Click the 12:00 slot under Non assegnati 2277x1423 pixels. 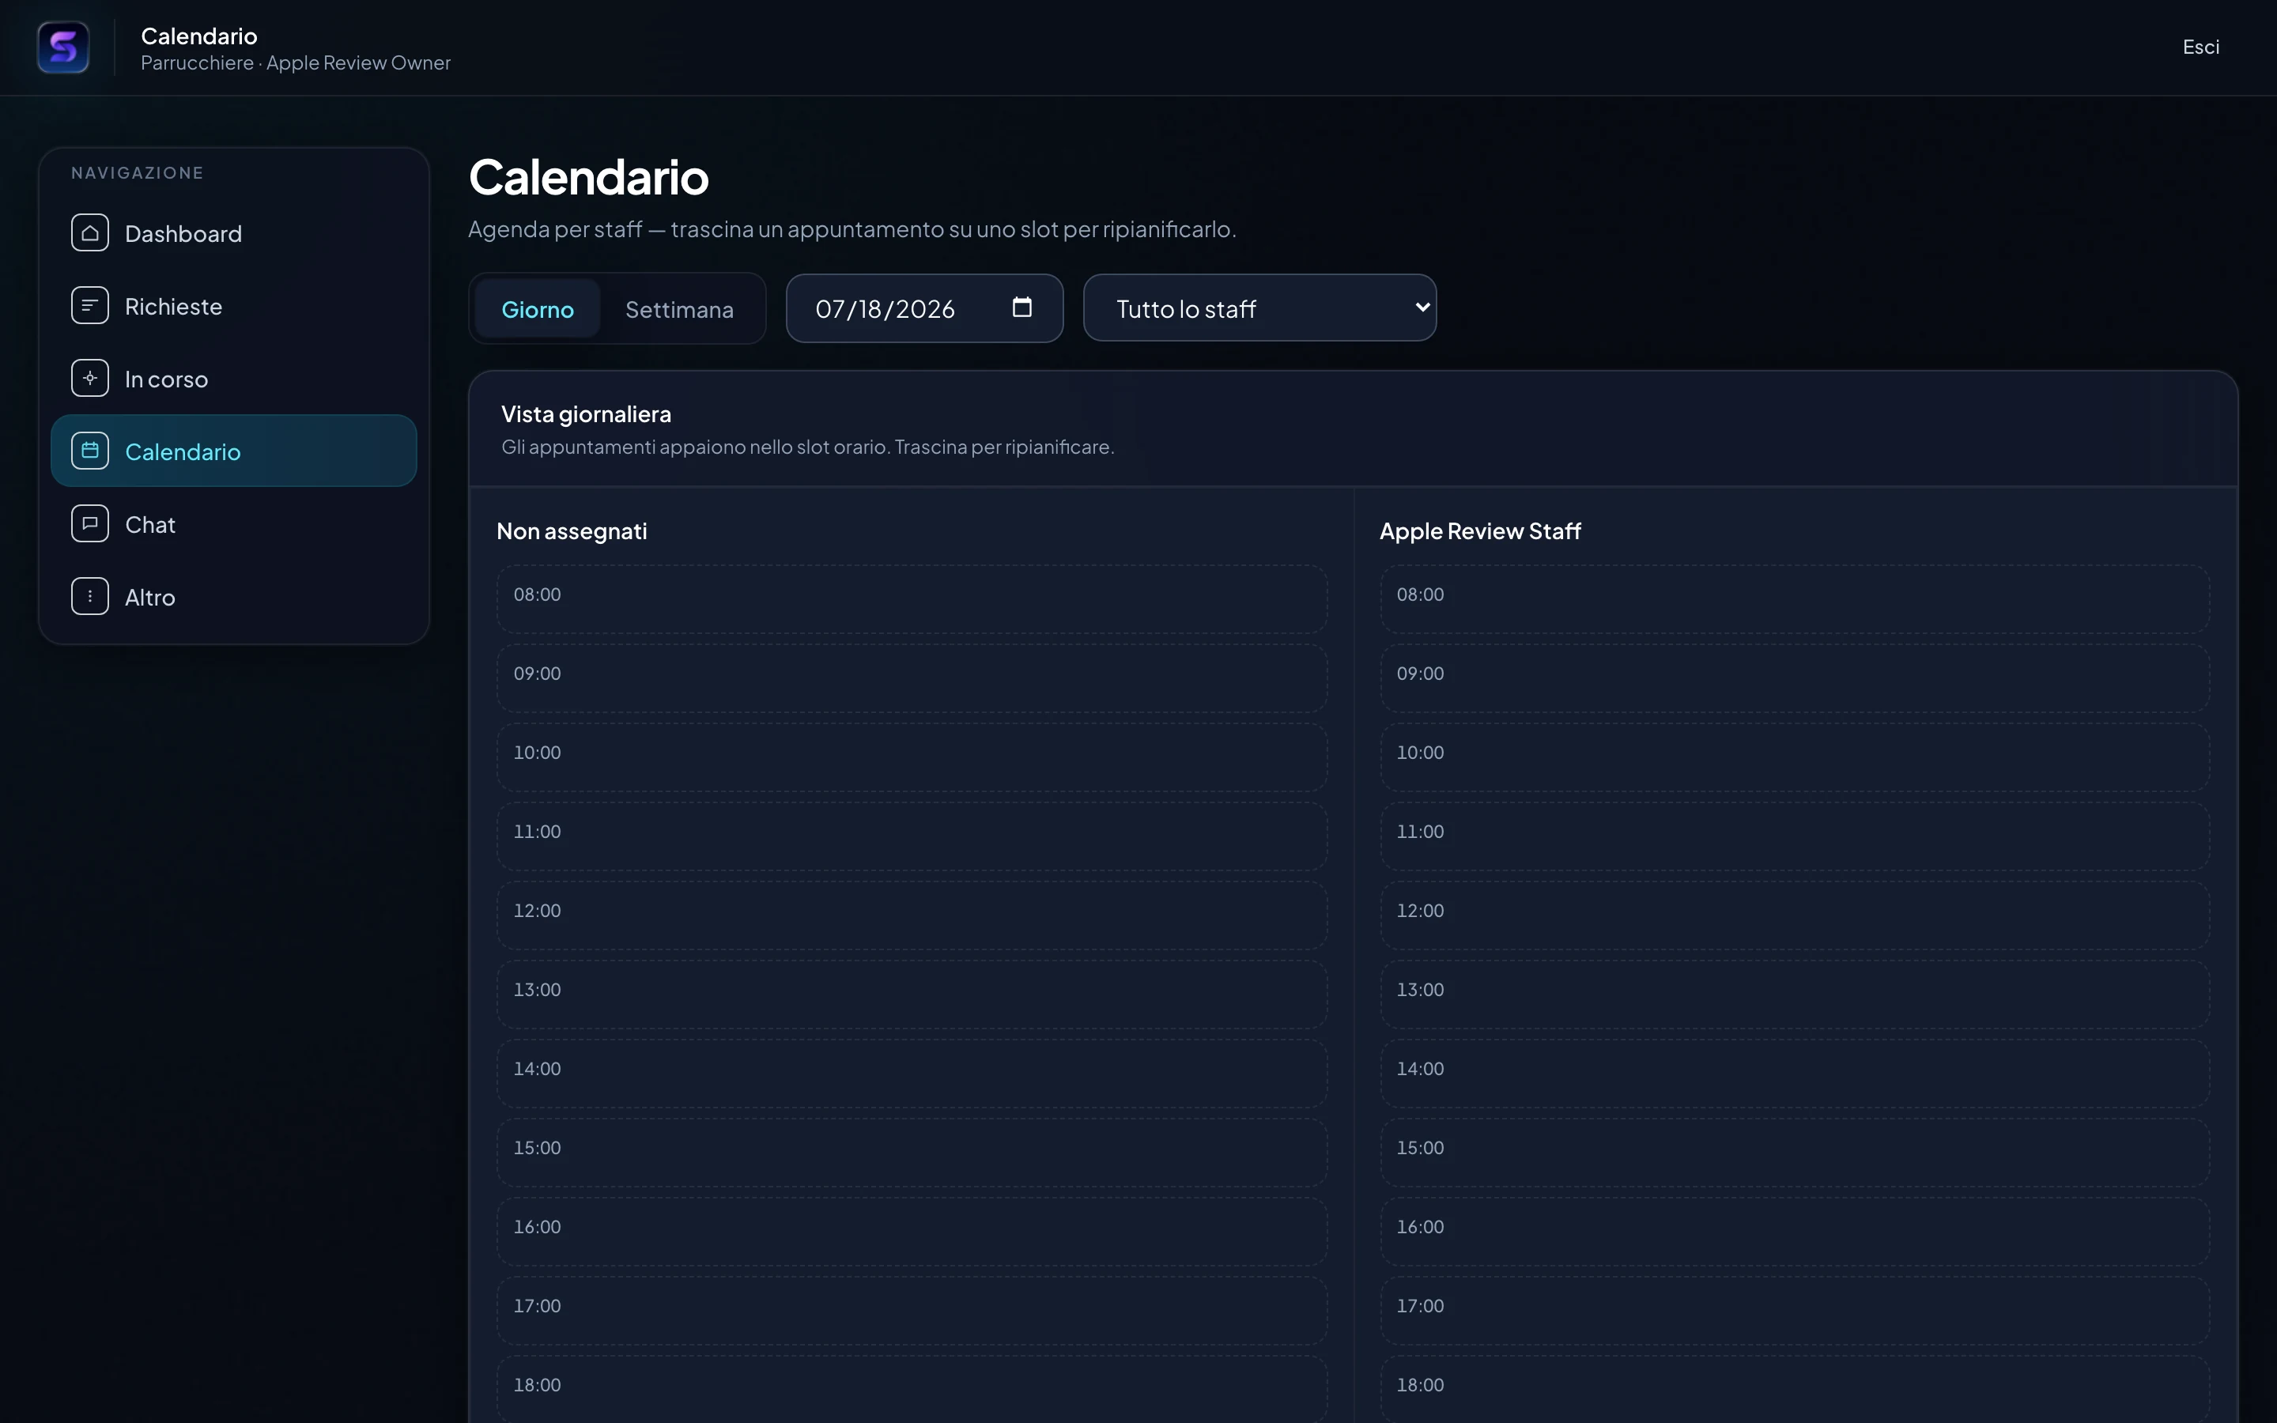point(912,915)
